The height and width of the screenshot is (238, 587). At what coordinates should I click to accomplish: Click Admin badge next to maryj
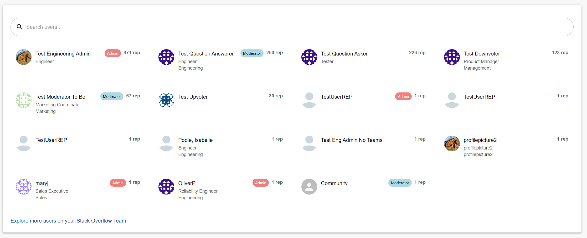pyautogui.click(x=118, y=183)
